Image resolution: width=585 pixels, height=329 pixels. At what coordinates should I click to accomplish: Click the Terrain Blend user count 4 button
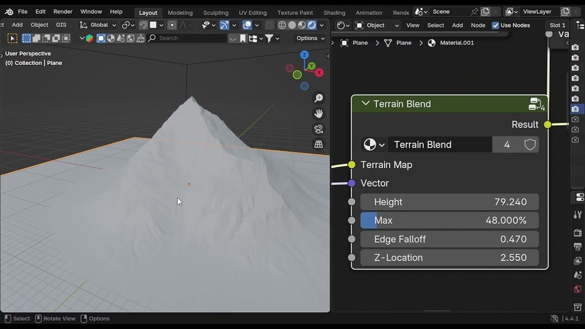coord(507,145)
